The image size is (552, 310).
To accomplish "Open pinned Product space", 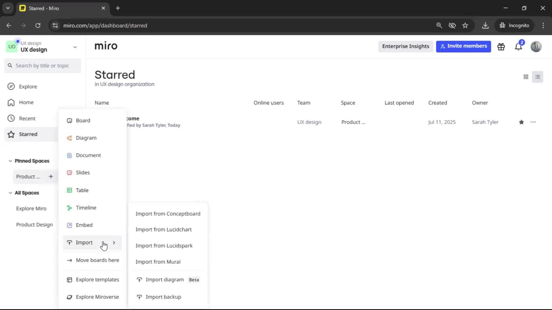I will 28,177.
